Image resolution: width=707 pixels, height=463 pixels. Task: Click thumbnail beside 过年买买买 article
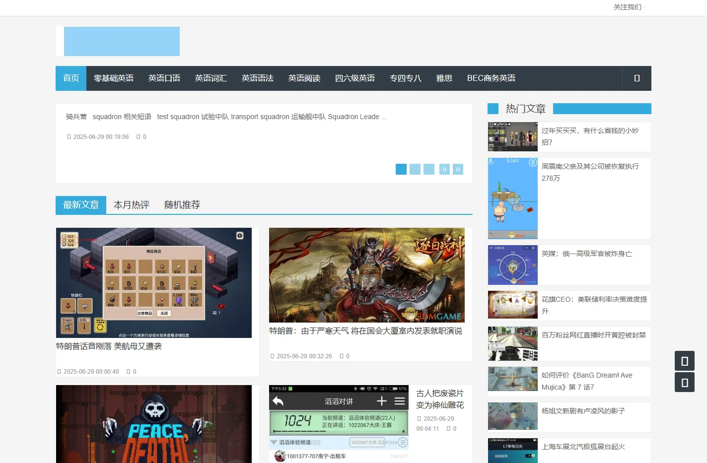coord(513,137)
